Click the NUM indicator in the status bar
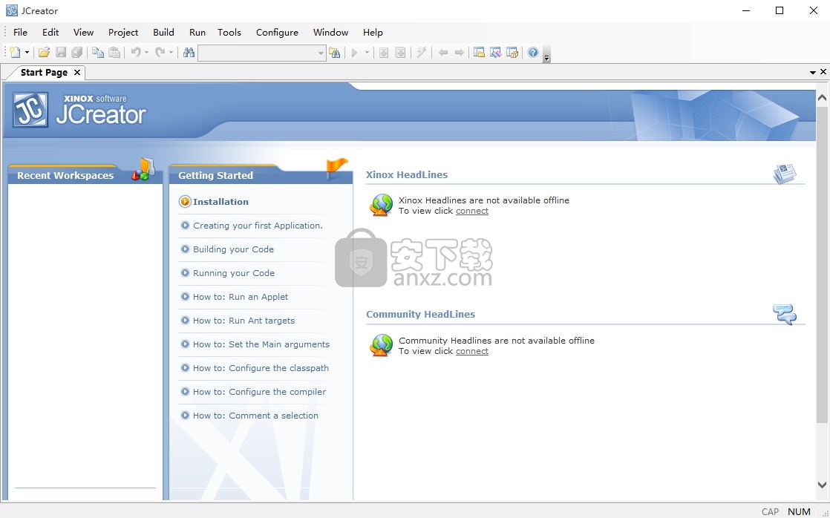 799,511
